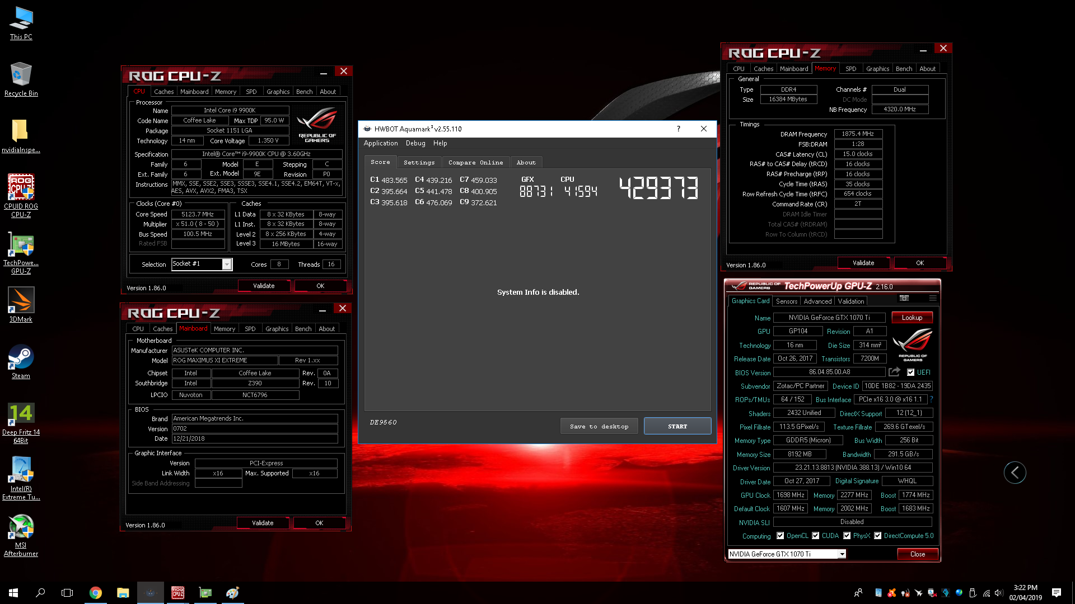Image resolution: width=1075 pixels, height=604 pixels.
Task: Click Save to desktop button
Action: coord(599,426)
